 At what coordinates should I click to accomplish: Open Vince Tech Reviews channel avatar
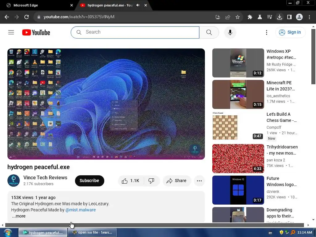(14, 181)
